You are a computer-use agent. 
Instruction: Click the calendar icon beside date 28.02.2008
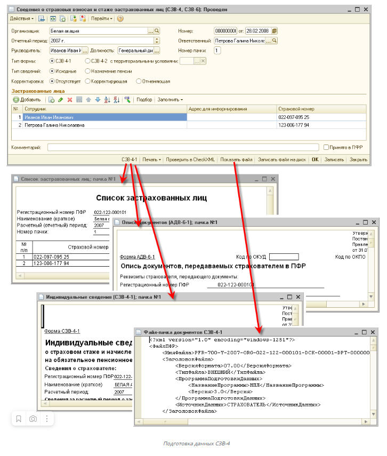tap(275, 31)
